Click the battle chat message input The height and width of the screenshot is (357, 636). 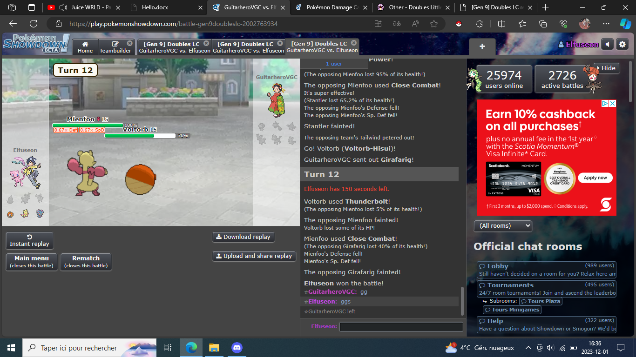pos(401,327)
